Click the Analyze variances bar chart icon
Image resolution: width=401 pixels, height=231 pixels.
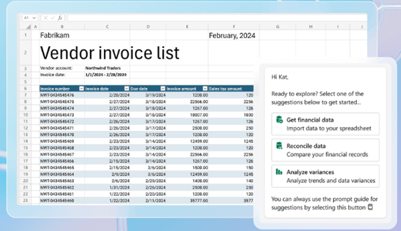[x=279, y=172]
